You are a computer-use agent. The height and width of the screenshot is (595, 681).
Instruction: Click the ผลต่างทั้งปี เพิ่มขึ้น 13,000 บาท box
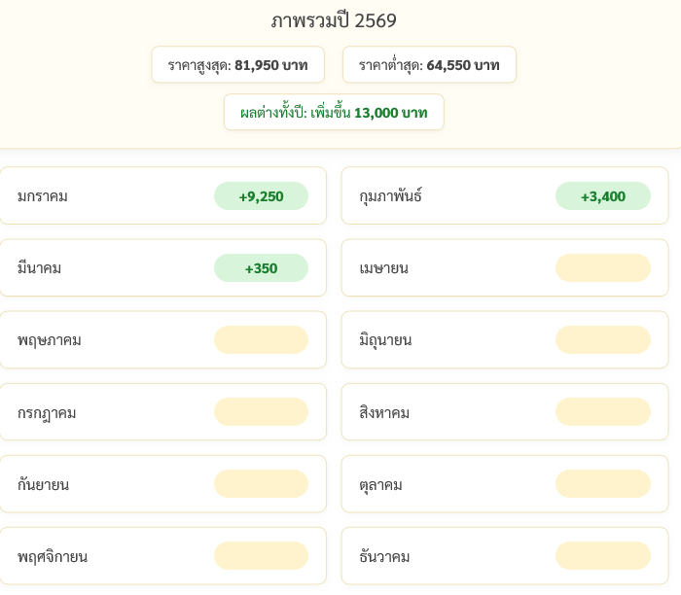(334, 113)
